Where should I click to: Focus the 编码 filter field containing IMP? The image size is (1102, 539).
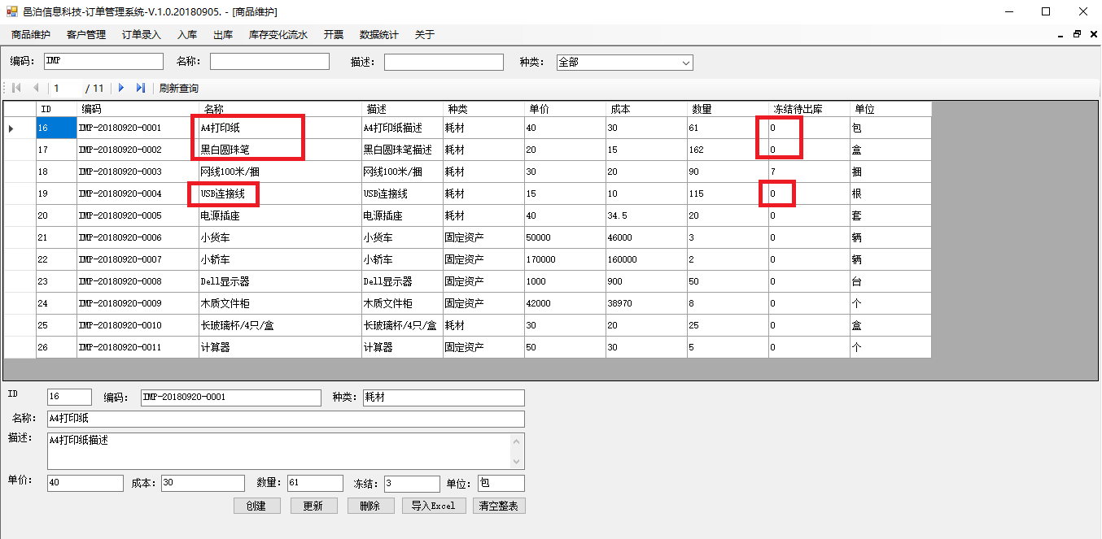[104, 62]
